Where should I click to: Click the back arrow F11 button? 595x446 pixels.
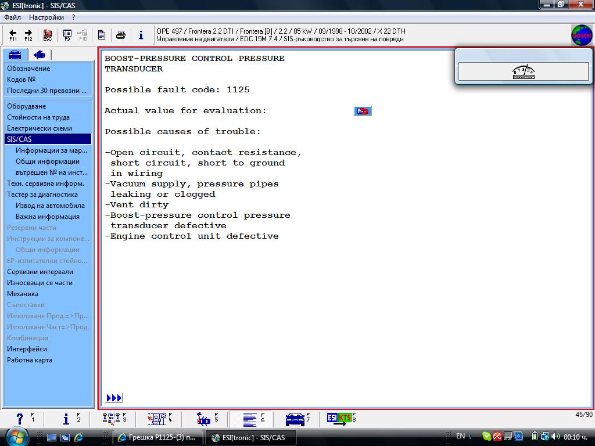13,35
